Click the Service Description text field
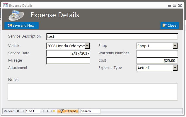The image size is (186, 117). (112, 36)
